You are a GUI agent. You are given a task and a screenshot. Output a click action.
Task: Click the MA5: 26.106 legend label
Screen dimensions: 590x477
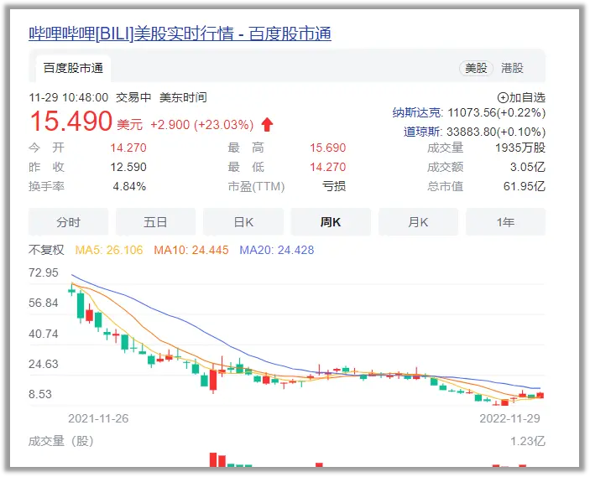109,250
